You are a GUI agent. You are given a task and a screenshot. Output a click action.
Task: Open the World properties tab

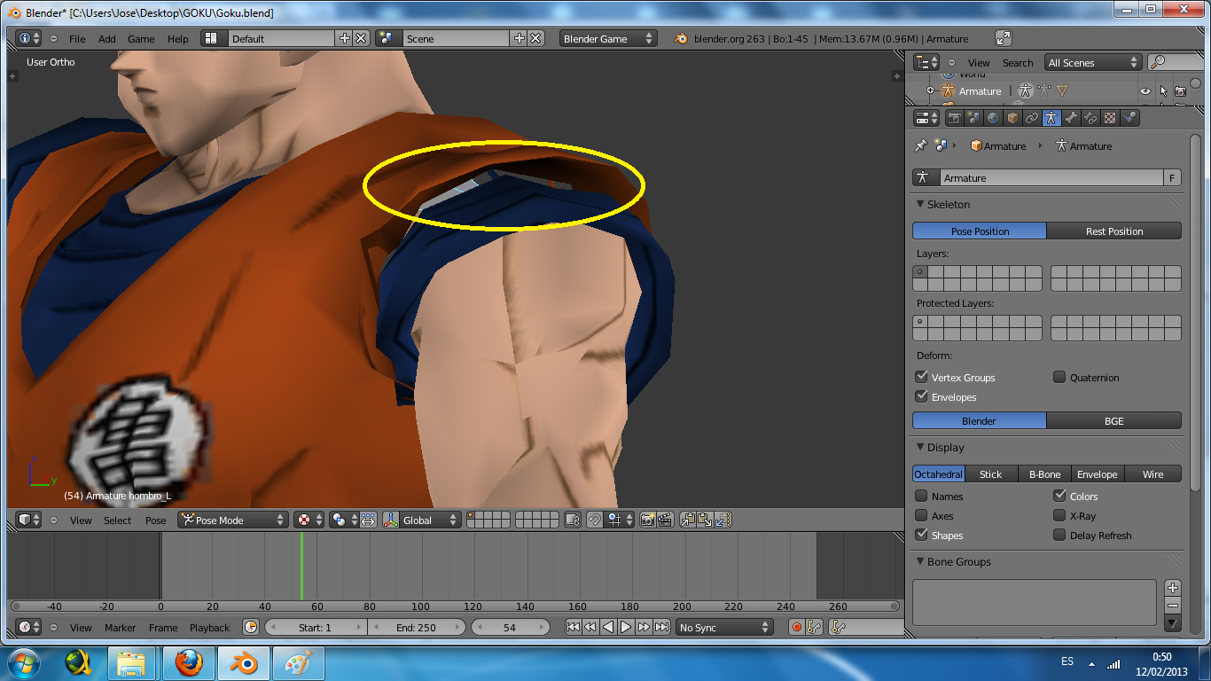(993, 118)
